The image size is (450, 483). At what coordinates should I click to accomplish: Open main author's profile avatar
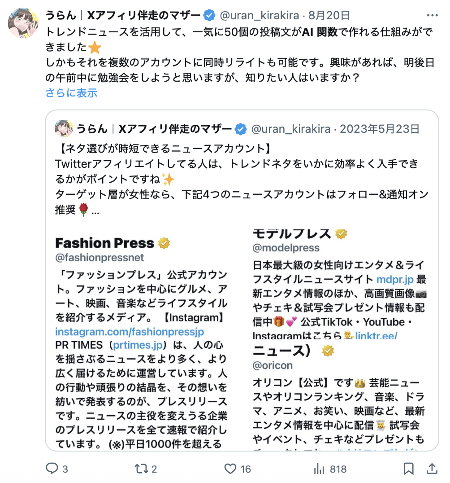[23, 22]
